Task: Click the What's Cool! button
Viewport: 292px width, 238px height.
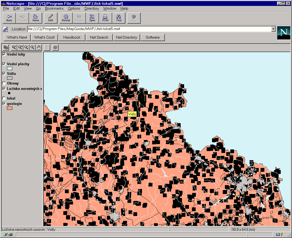Action: [x=44, y=38]
